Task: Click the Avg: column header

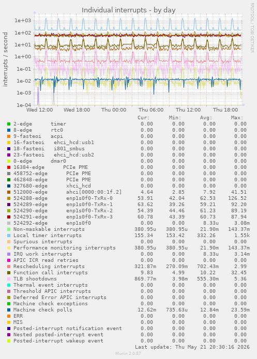Action: click(x=206, y=118)
